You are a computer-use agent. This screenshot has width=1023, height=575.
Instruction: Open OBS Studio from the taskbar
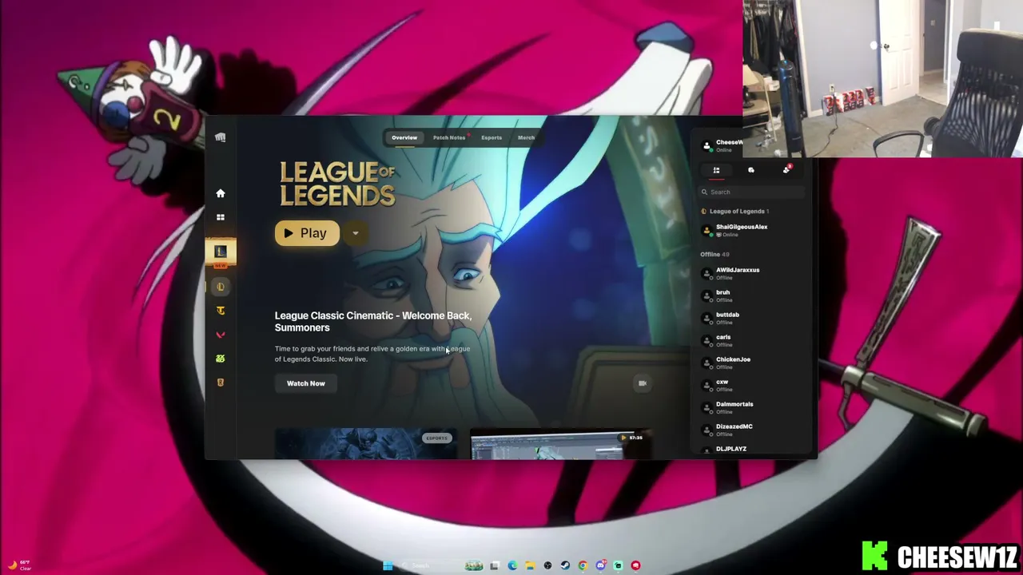(547, 565)
